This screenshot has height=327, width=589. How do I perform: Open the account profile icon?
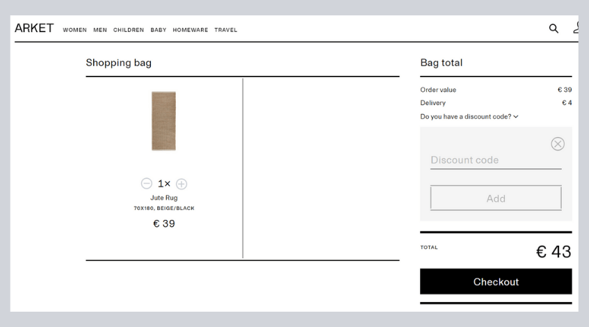coord(575,29)
